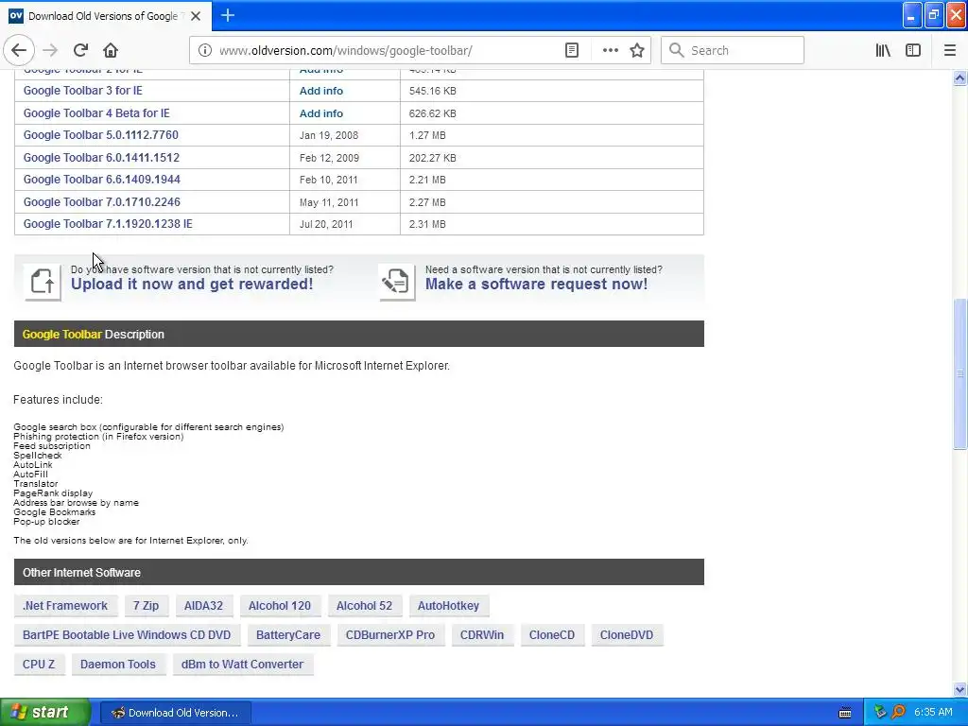Open Google Toolbar 7.1.1920.1238 IE link
The height and width of the screenshot is (726, 968).
108,223
